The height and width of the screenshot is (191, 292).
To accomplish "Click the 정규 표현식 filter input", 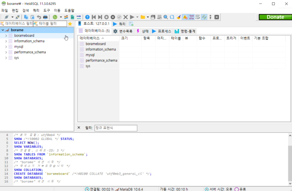I will pyautogui.click(x=116, y=128).
